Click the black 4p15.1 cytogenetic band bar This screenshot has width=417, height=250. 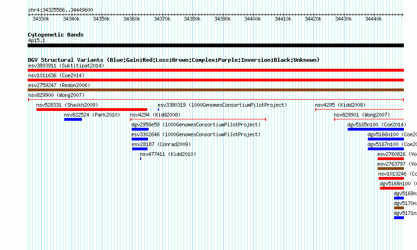coord(216,45)
